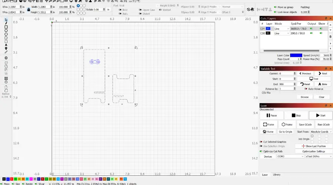Select the Draw Lines pencil tool

coord(6,23)
